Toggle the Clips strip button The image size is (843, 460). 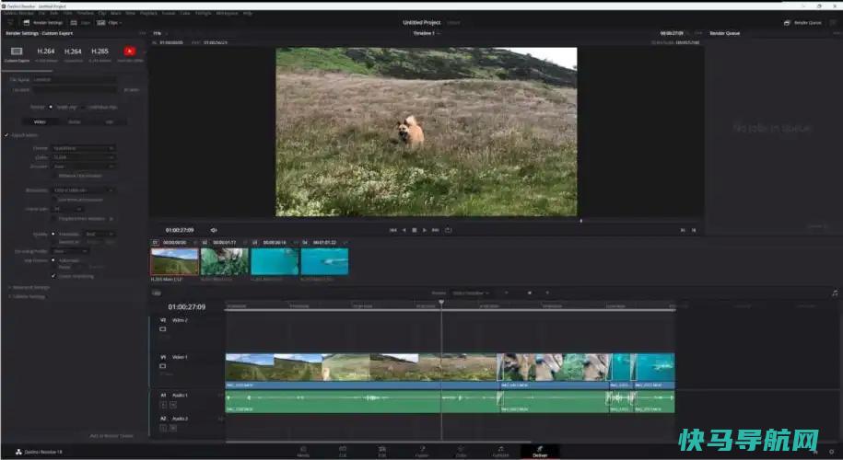tap(109, 23)
